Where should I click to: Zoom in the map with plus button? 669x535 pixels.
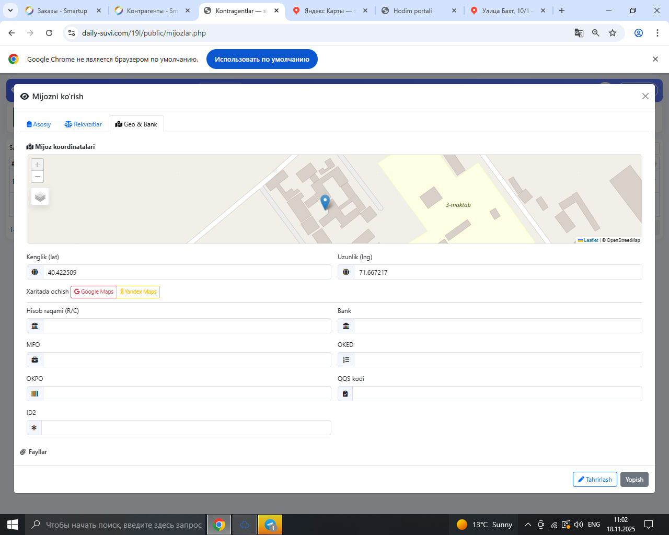(x=37, y=165)
